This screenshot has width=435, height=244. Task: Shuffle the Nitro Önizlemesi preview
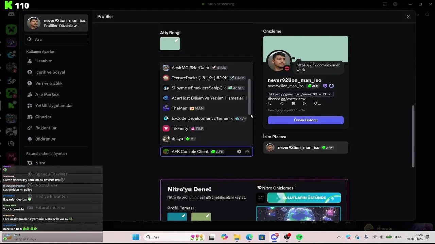(x=260, y=198)
